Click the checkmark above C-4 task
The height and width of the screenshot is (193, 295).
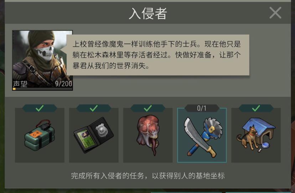(40, 108)
